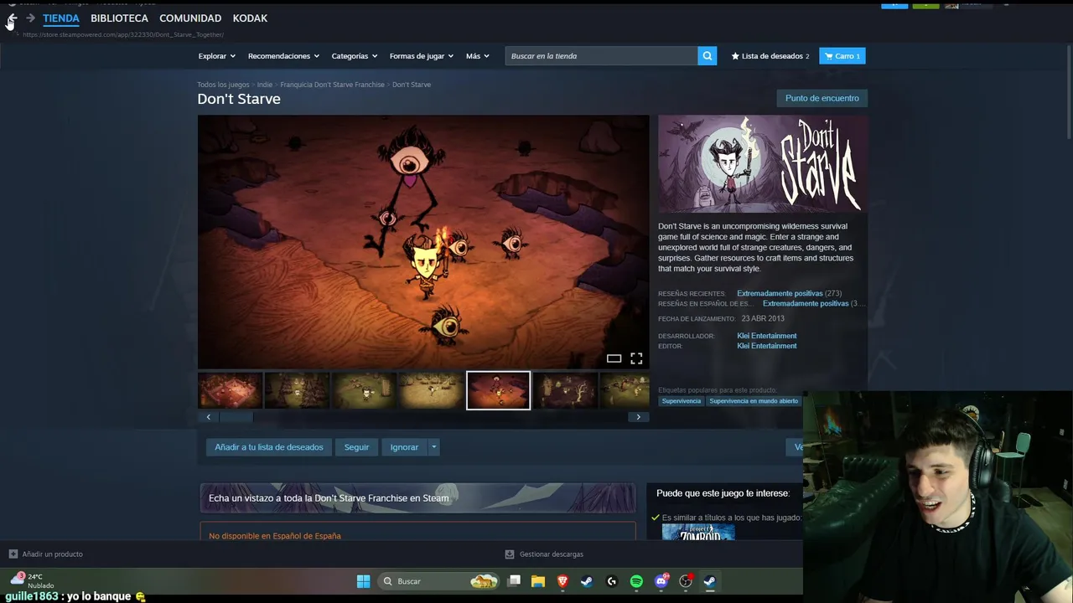Screen dimensions: 1073x603
Task: Open the Spanish-language Extremadamente positivas reviews link
Action: pos(806,303)
